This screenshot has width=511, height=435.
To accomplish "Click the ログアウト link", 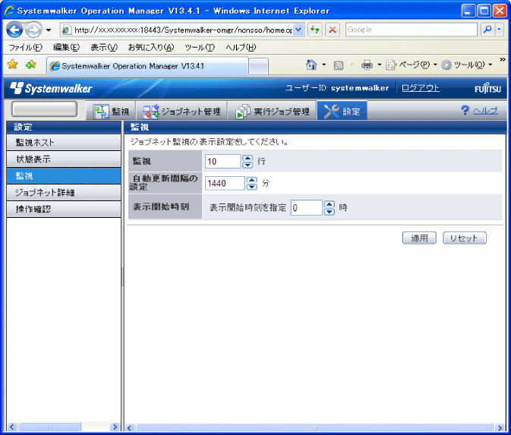I will click(420, 87).
